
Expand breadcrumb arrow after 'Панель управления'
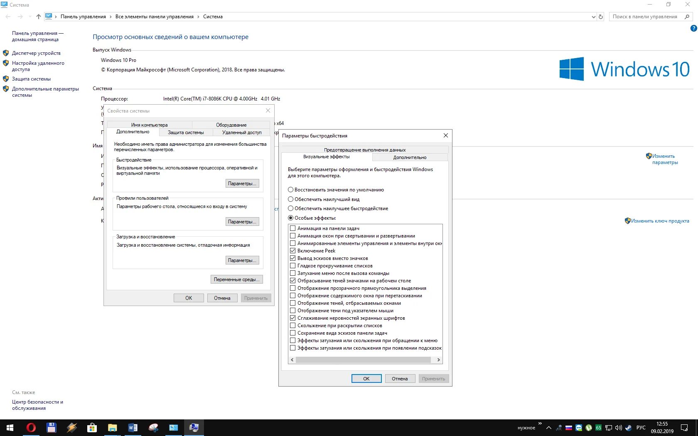coord(111,17)
